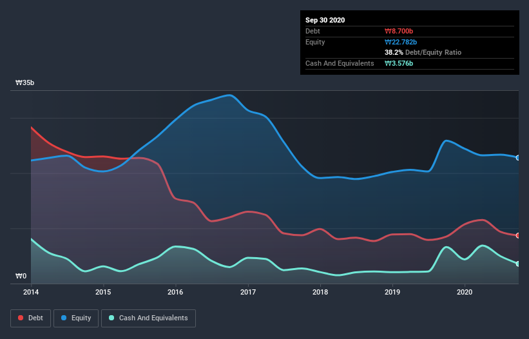529x339 pixels.
Task: Click the 2020 x-axis label
Action: [465, 292]
